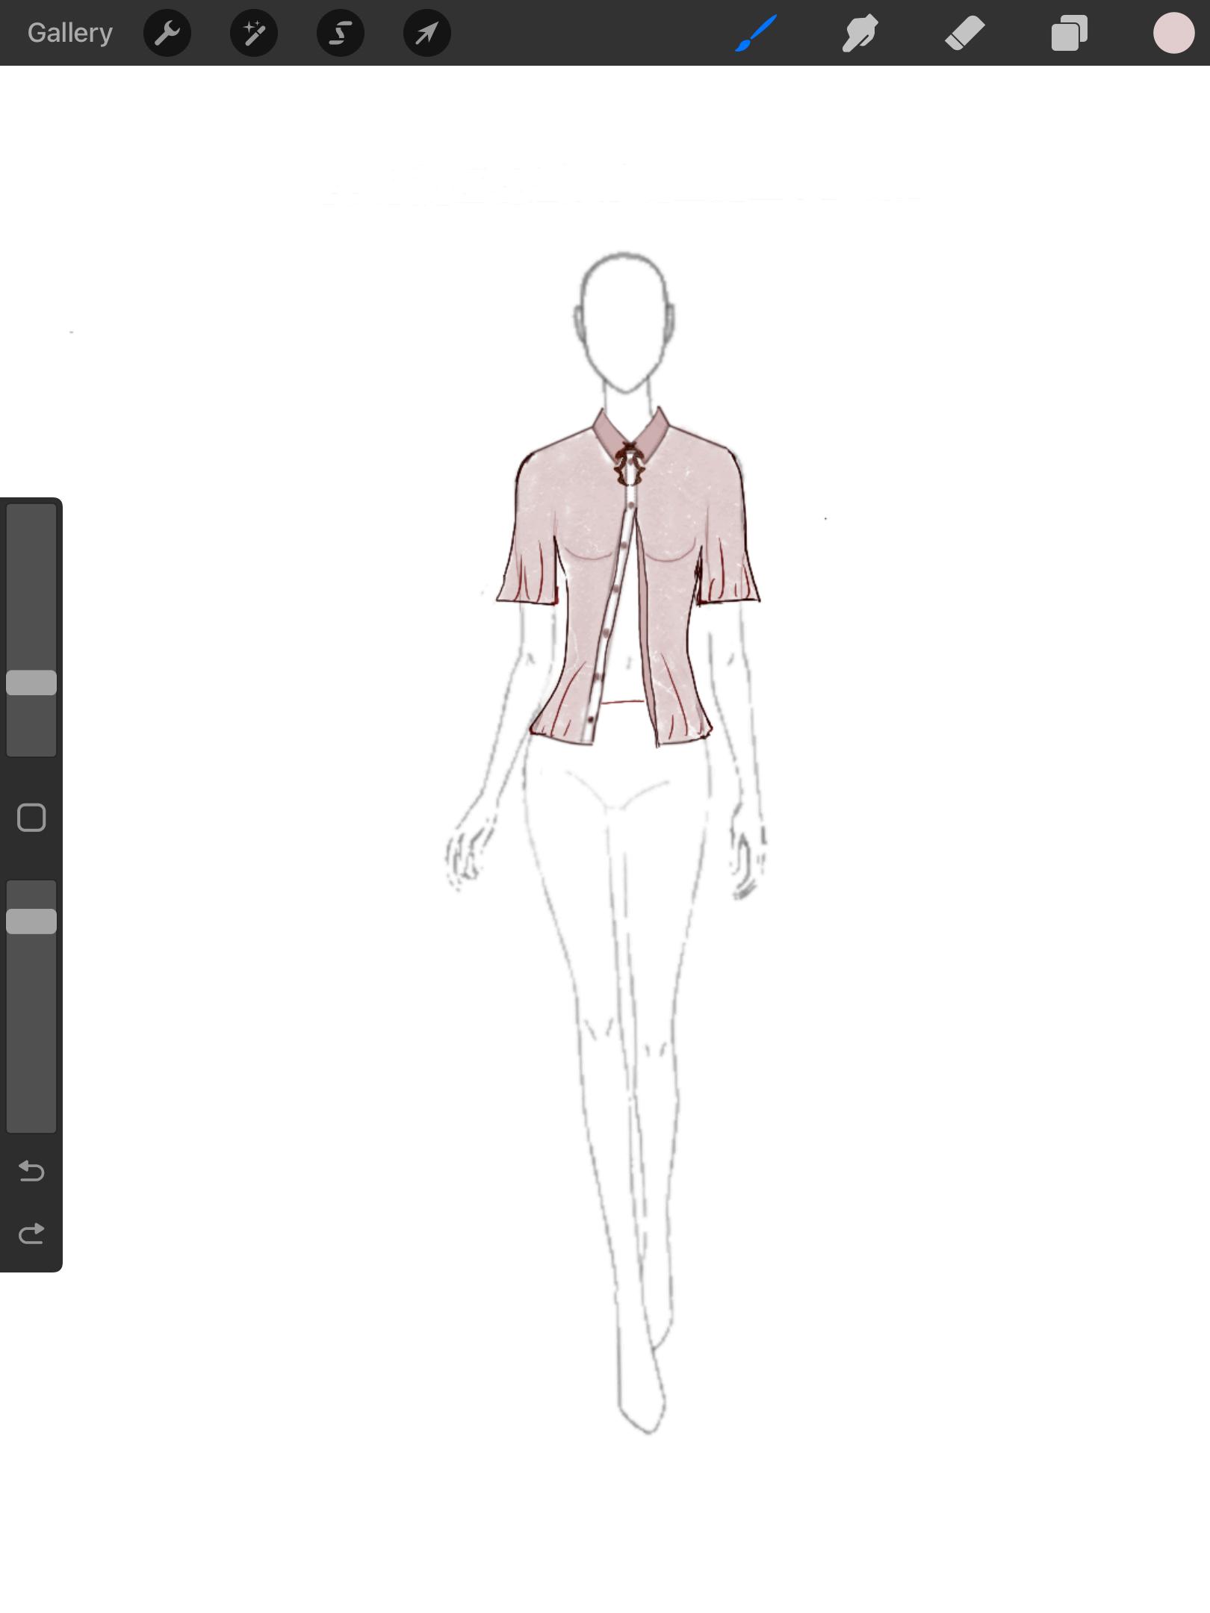Open the Adjustments magic wand menu

pyautogui.click(x=254, y=33)
